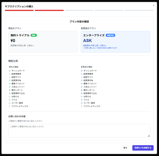
Task: Click the ASK price text
Action: coord(87,41)
